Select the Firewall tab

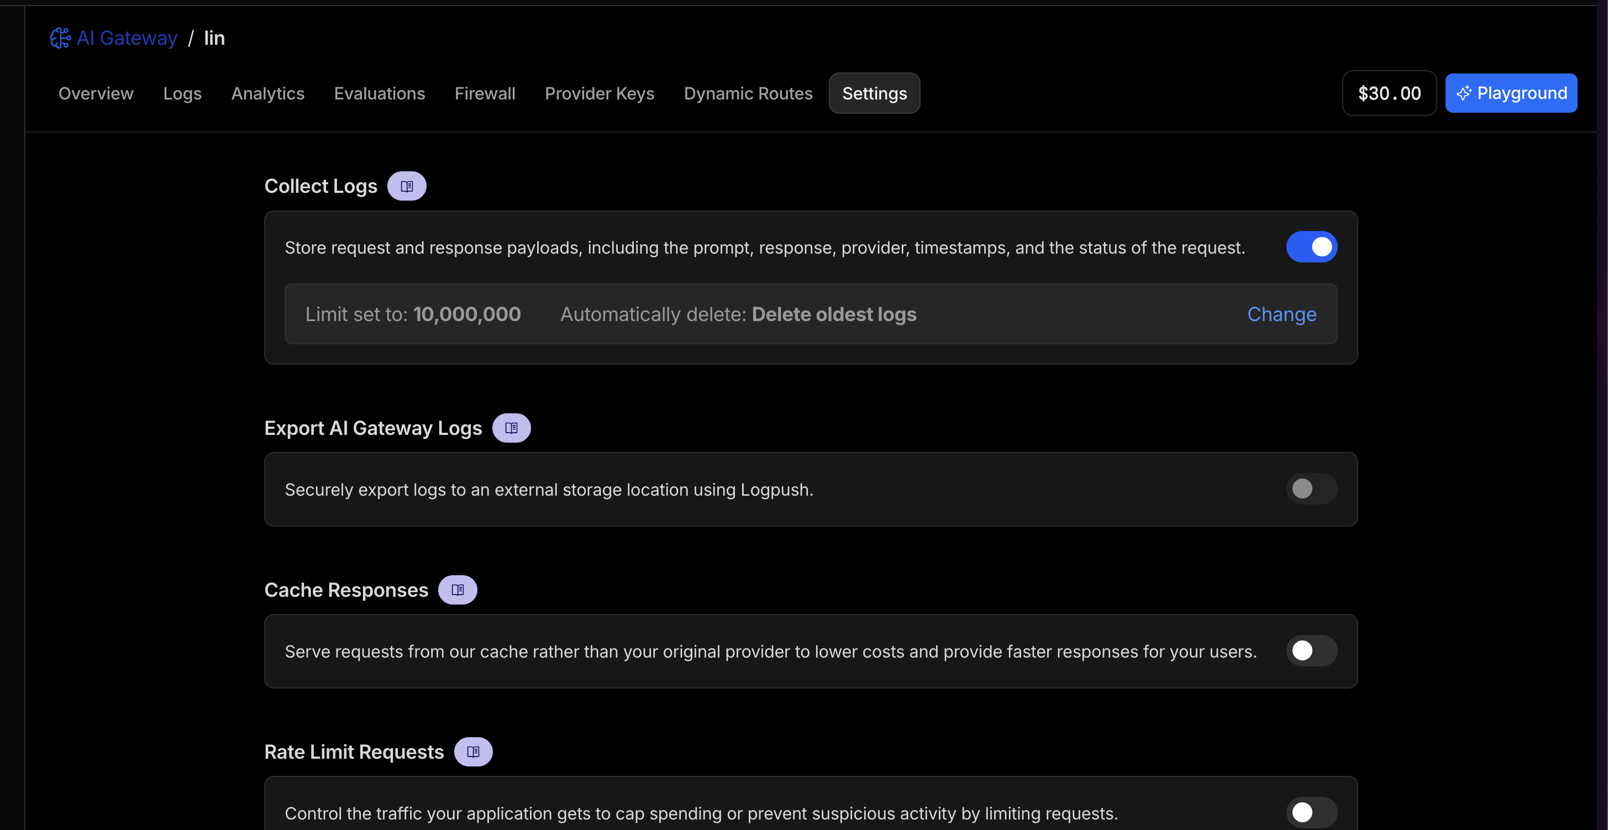pyautogui.click(x=485, y=93)
